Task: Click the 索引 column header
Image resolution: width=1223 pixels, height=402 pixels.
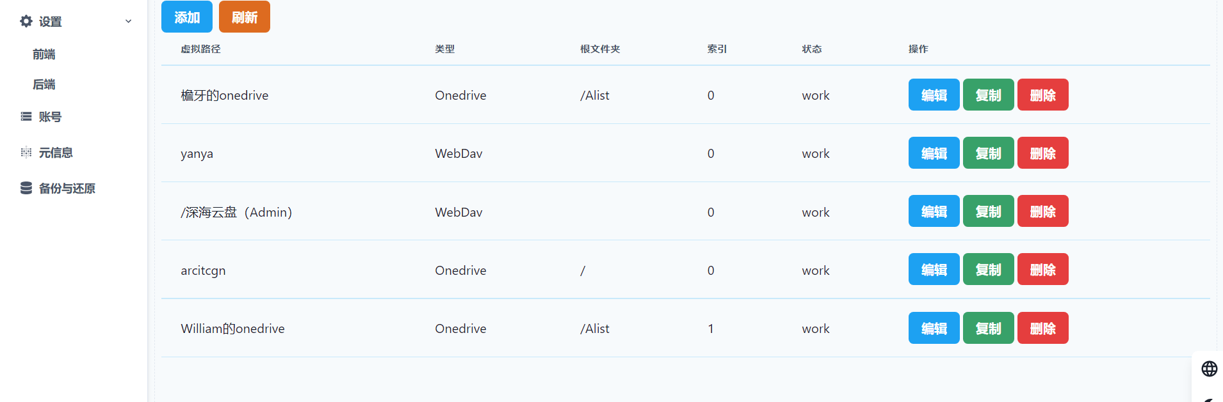Action: click(717, 49)
